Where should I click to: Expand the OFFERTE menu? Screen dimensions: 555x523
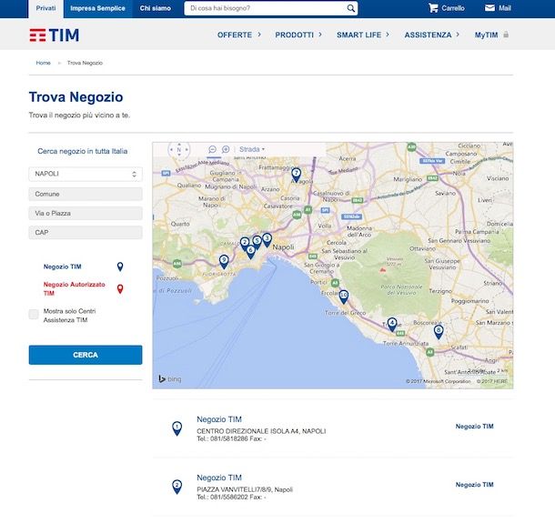click(239, 35)
